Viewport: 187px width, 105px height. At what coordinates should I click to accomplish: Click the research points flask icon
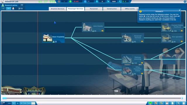pos(3,5)
